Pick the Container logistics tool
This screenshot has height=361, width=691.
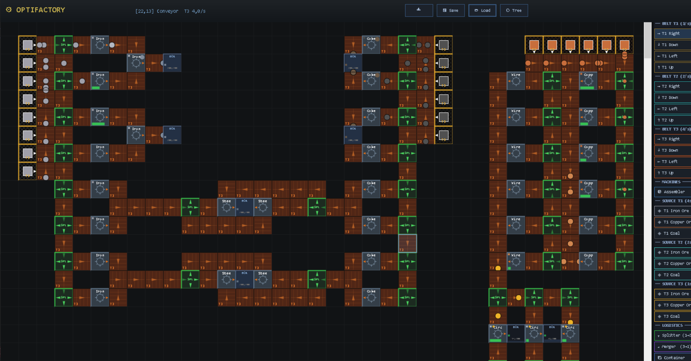pos(673,357)
